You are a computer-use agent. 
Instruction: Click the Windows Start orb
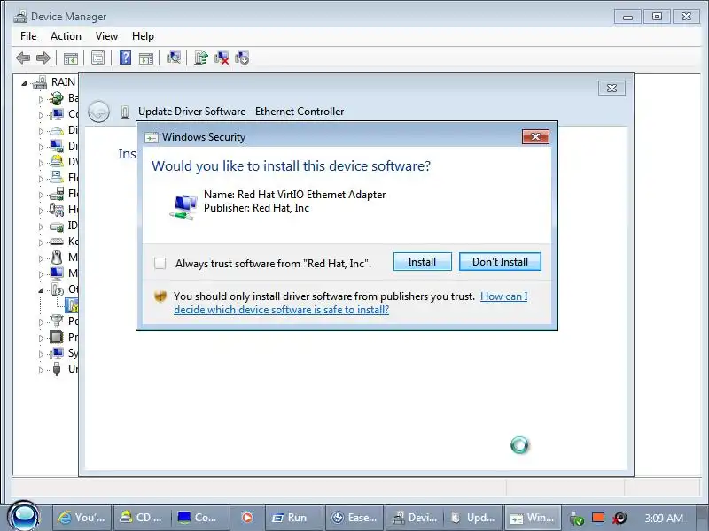point(24,517)
